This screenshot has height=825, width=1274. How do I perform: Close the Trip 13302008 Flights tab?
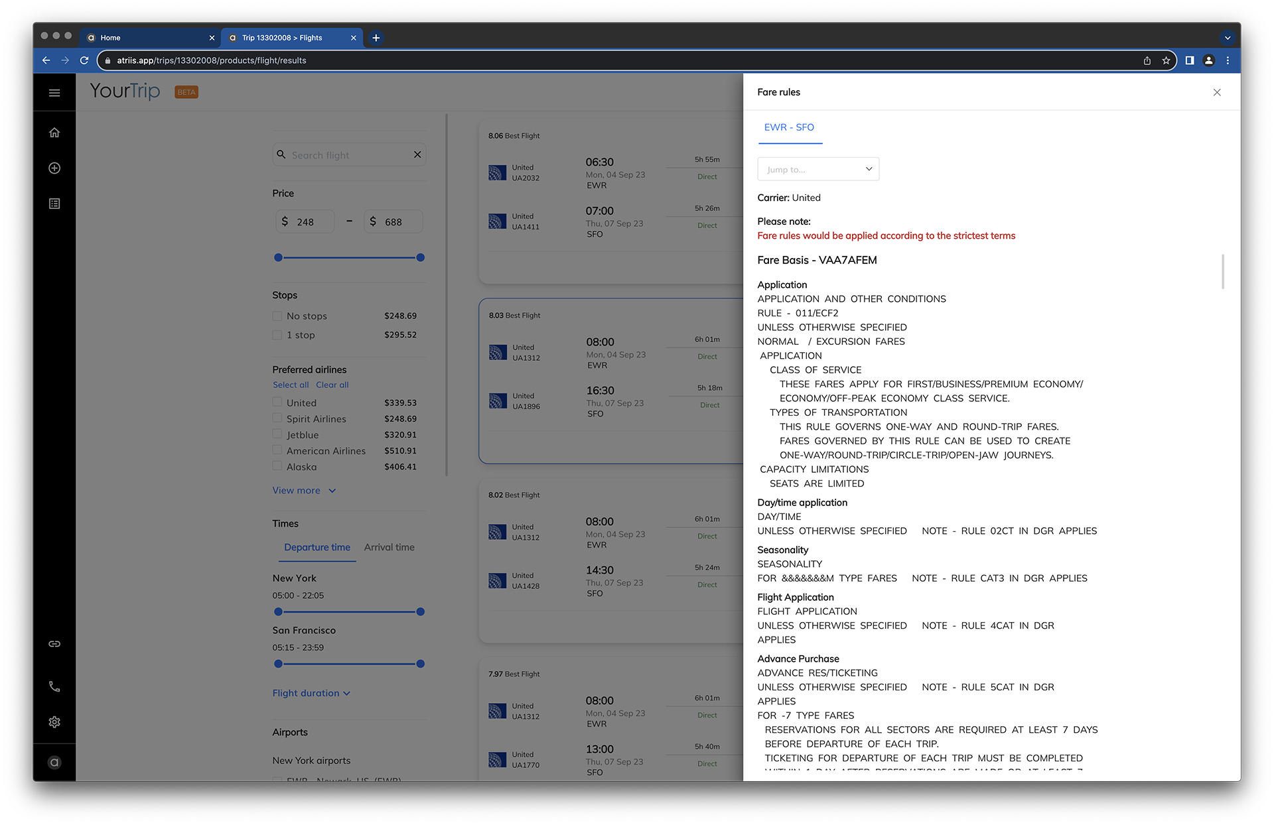click(353, 38)
